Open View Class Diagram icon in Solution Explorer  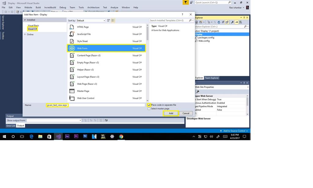tap(241, 22)
